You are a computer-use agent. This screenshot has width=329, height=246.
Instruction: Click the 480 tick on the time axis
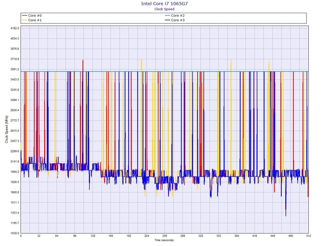click(x=291, y=236)
